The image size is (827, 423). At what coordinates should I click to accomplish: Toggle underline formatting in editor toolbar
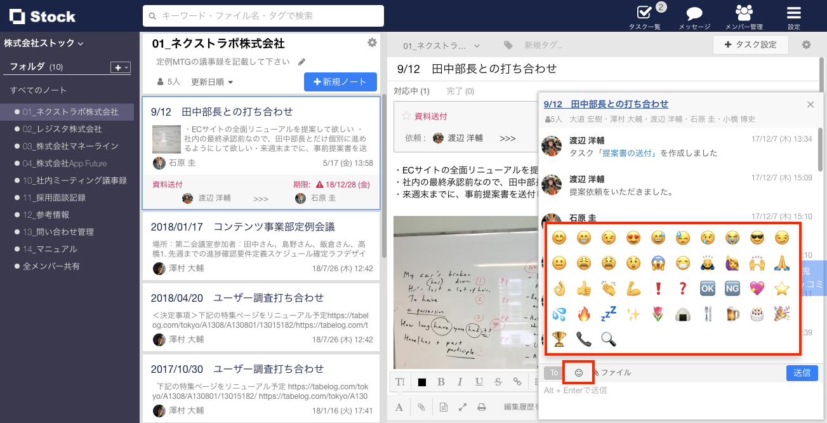479,382
